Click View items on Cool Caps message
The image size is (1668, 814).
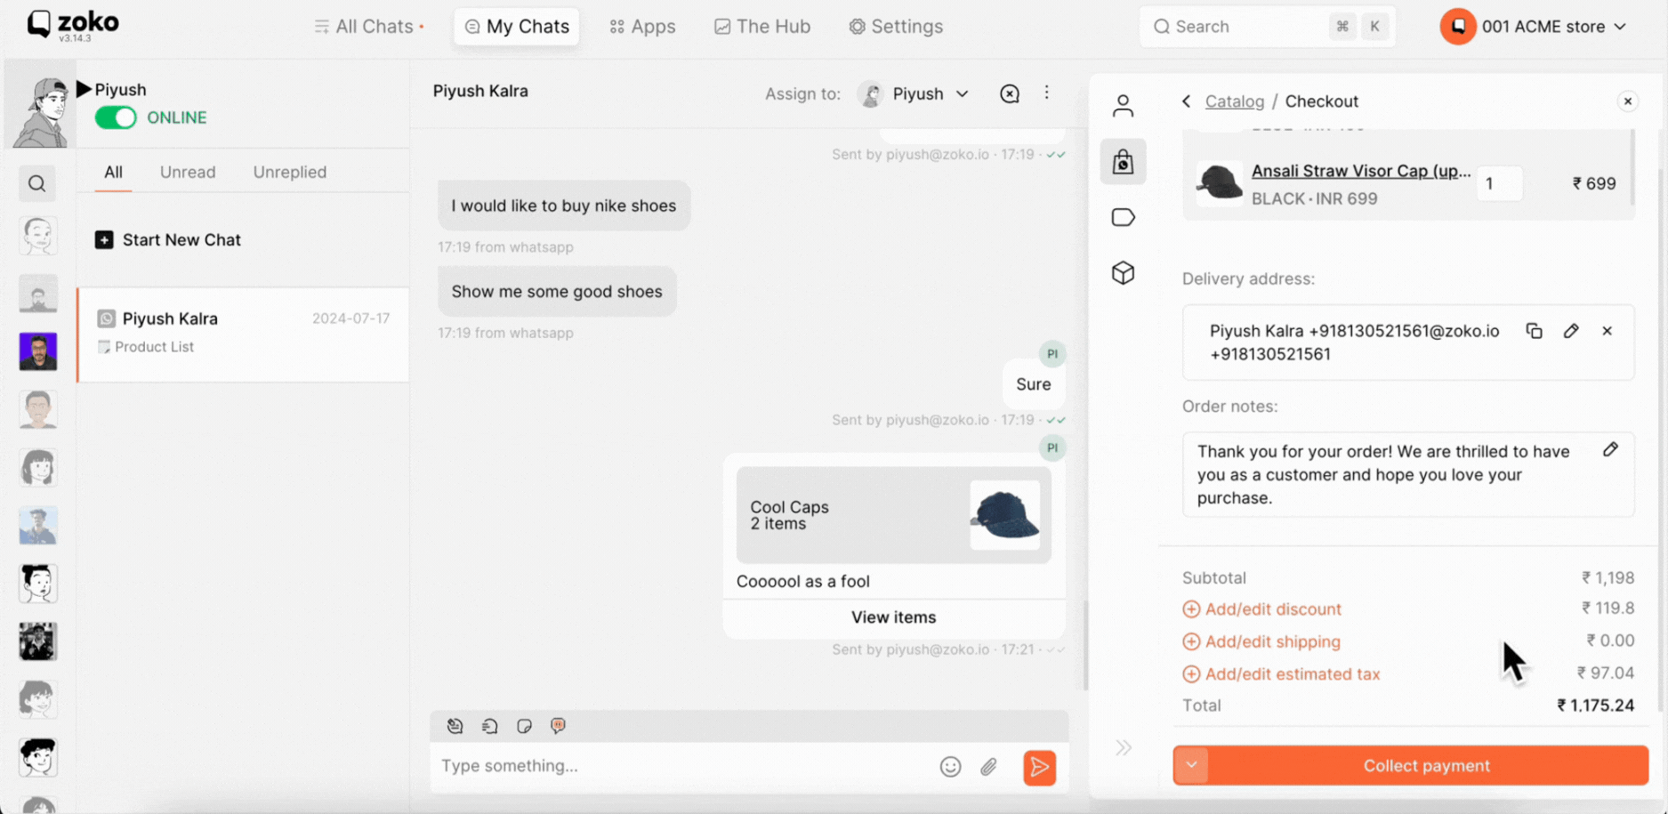point(893,617)
